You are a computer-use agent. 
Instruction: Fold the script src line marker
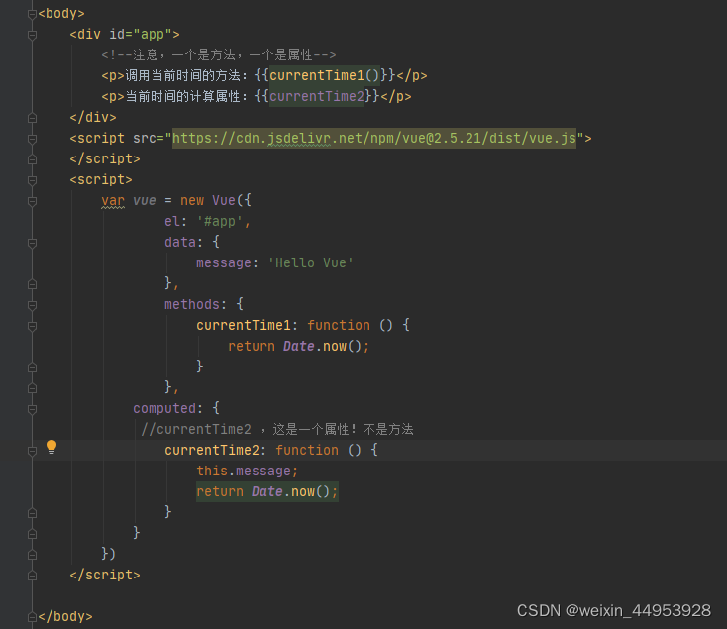(x=32, y=139)
